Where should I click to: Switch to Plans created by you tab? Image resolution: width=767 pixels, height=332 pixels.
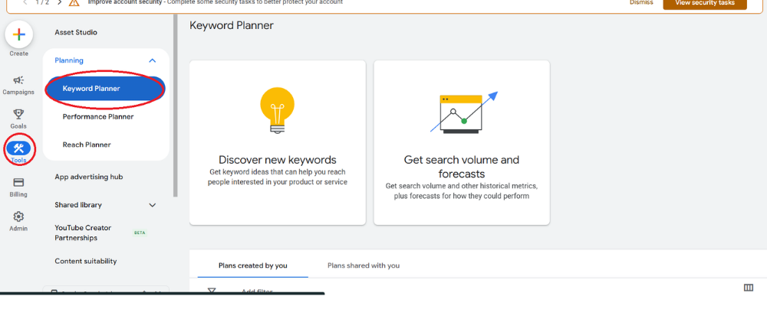[x=253, y=265]
